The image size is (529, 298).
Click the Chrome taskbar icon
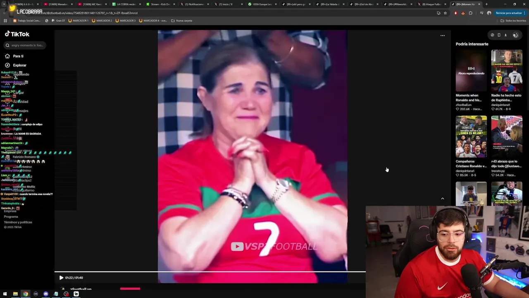[x=26, y=294]
